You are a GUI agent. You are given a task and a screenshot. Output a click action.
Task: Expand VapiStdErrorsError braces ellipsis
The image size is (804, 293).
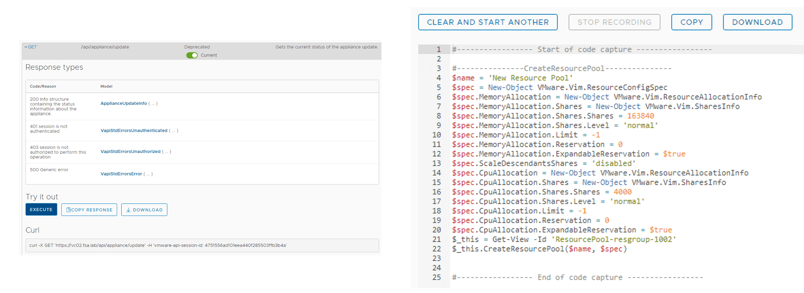(x=148, y=174)
